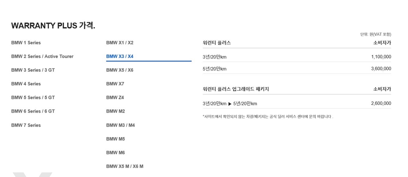The height and width of the screenshot is (177, 408).
Task: Show BMW M5 prices
Action: coord(116,139)
